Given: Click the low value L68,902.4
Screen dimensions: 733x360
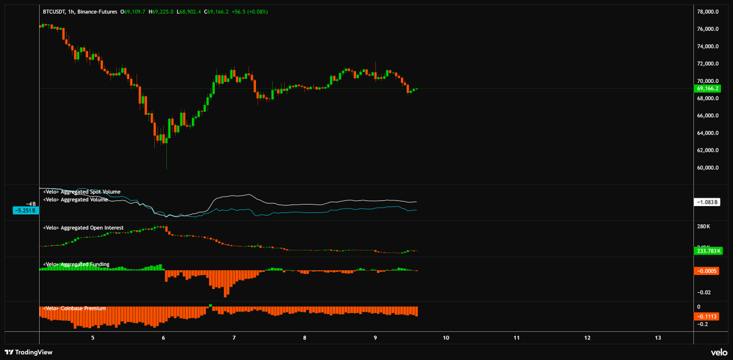Looking at the screenshot, I should point(189,12).
